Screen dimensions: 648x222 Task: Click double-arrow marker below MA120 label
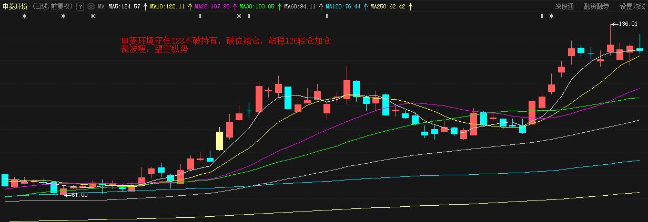[327, 16]
